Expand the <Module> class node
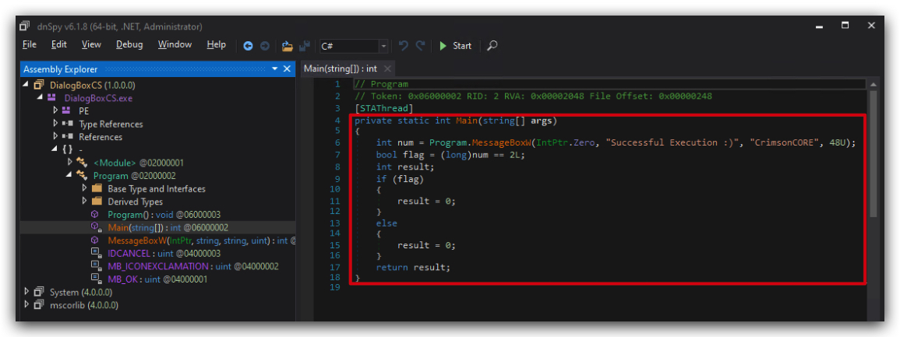 pos(71,163)
